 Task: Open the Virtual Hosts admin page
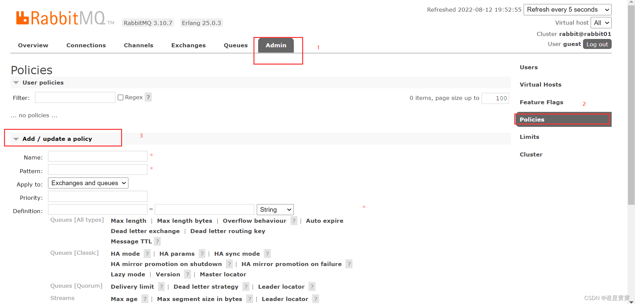pyautogui.click(x=540, y=85)
